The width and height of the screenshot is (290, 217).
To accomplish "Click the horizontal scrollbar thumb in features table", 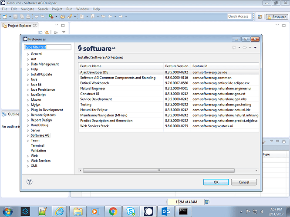I will coord(159,171).
